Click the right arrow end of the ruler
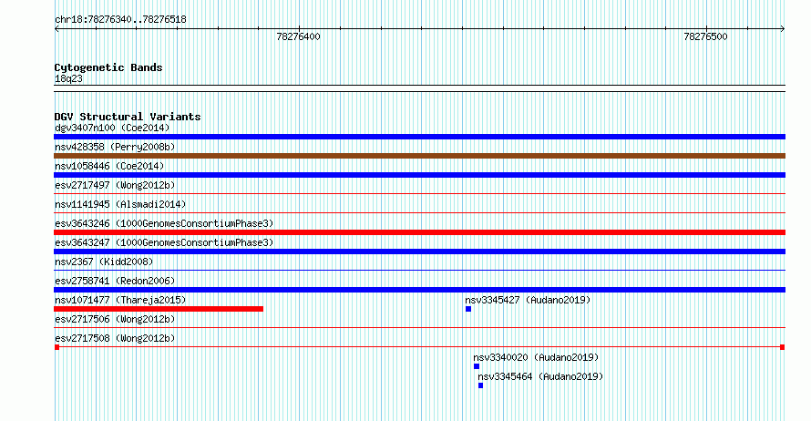The width and height of the screenshot is (811, 421). click(783, 29)
